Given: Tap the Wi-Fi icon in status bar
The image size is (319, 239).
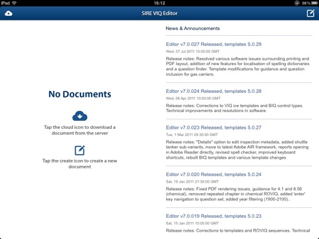Looking at the screenshot, I should (x=14, y=3).
